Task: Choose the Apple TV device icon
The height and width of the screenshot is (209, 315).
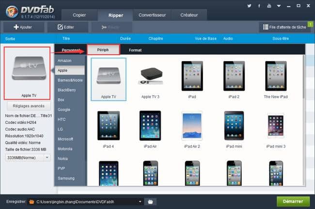Action: (x=109, y=79)
